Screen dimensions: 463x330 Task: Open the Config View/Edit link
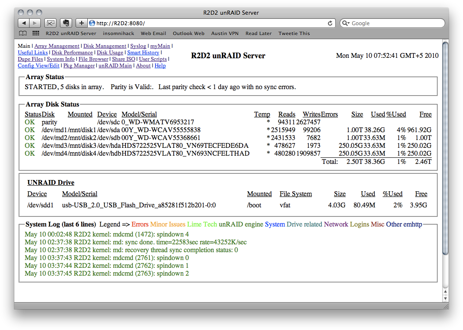[x=38, y=65]
